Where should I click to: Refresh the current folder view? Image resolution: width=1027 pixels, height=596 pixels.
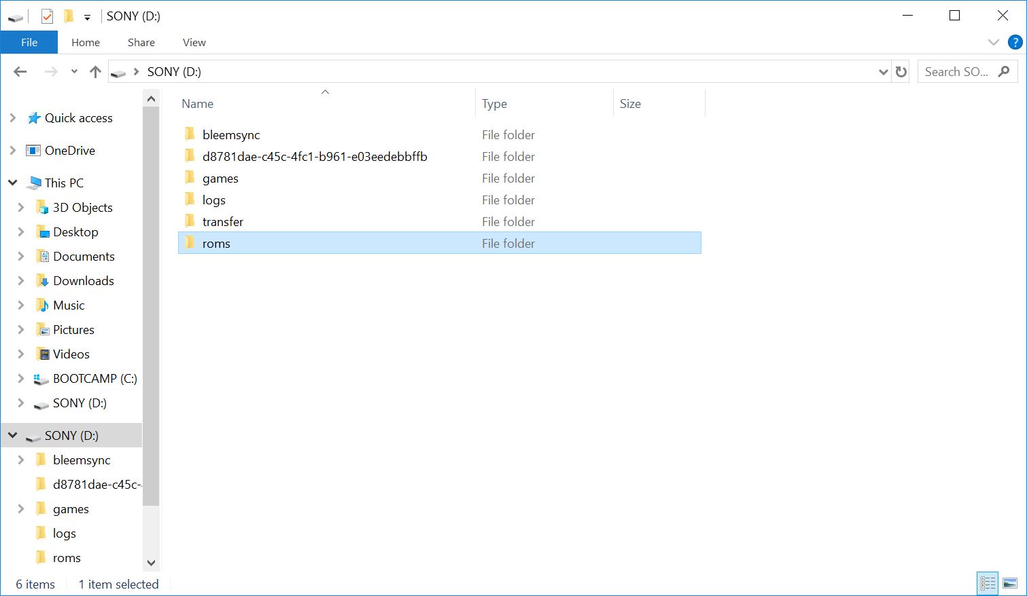tap(901, 72)
